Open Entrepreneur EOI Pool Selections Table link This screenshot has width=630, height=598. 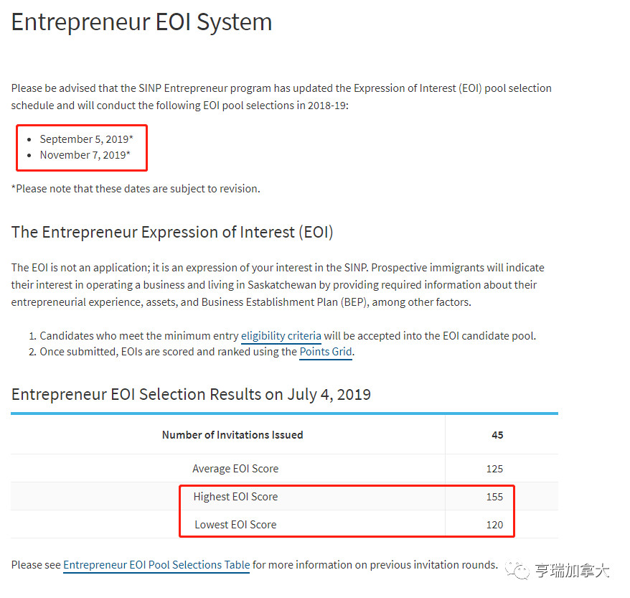(x=156, y=565)
